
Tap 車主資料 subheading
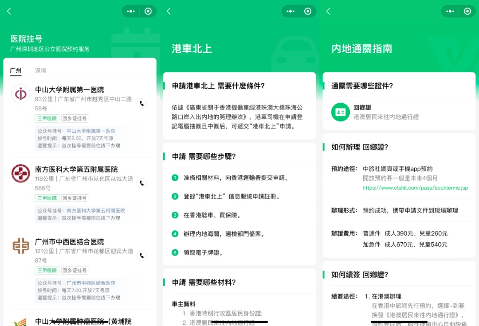click(183, 304)
